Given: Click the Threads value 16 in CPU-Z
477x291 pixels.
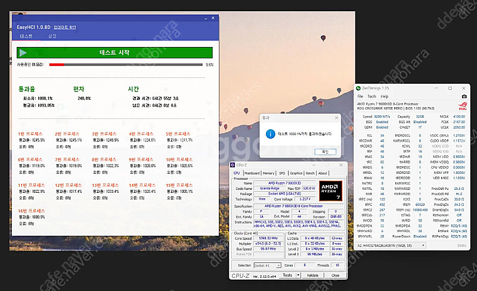Looking at the screenshot, I should tap(337, 265).
